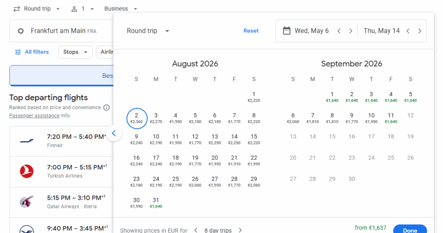Increase trip length from 8 days

241,230
